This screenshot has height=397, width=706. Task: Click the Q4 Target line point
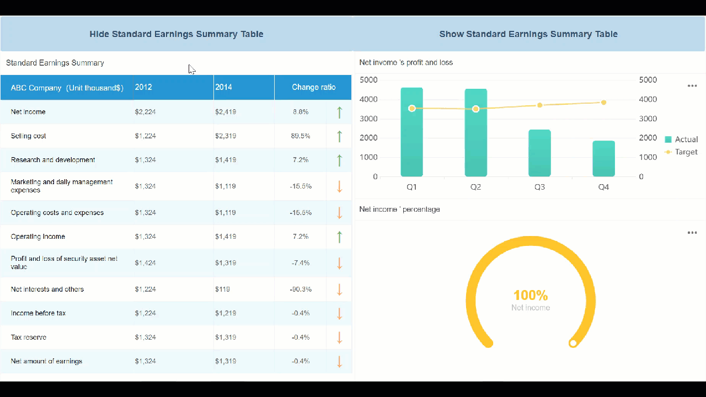click(x=604, y=103)
